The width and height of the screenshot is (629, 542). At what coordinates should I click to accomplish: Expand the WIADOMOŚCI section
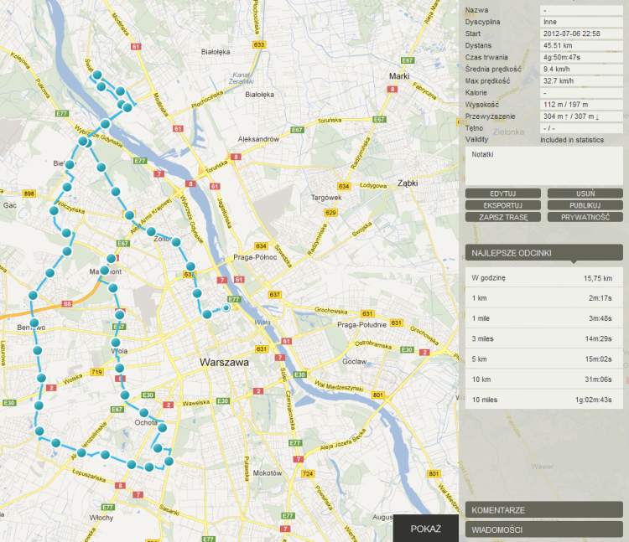point(544,529)
